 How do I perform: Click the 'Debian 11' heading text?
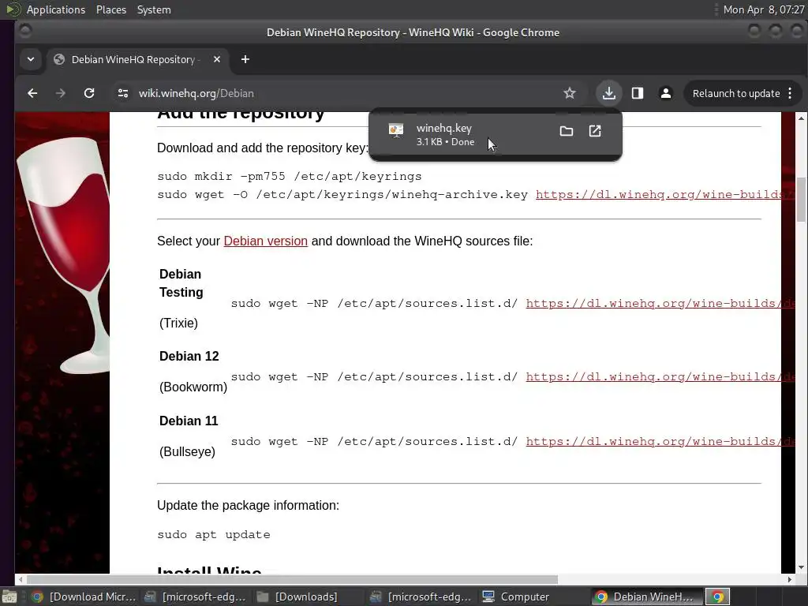(x=189, y=421)
